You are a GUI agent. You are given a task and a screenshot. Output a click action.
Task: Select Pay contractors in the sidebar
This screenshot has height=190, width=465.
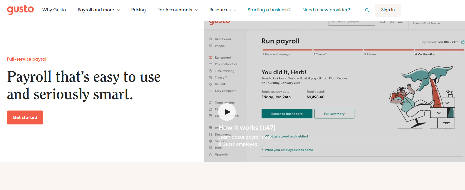click(x=223, y=64)
